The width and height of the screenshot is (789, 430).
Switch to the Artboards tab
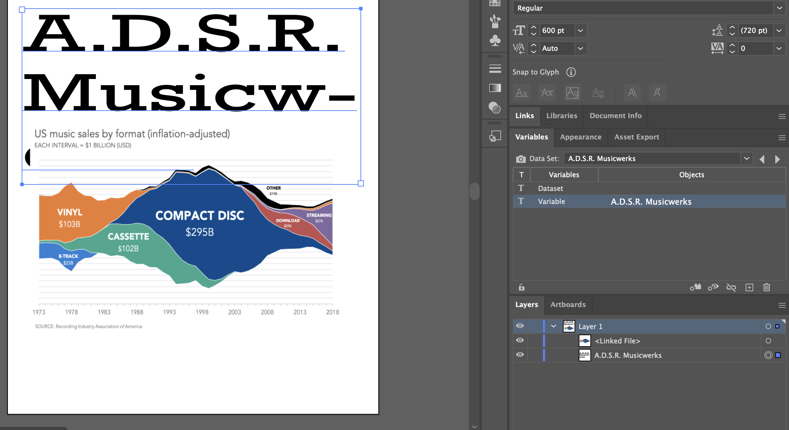click(568, 305)
